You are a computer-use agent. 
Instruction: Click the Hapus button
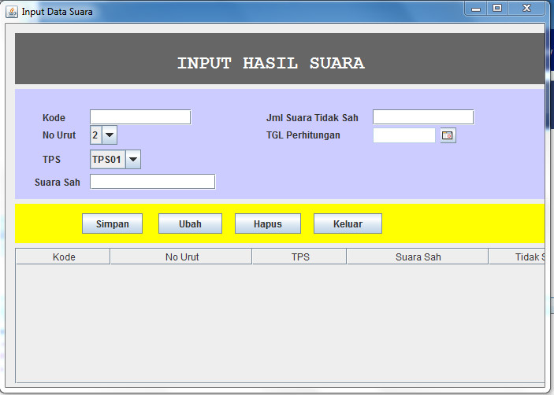click(x=268, y=223)
